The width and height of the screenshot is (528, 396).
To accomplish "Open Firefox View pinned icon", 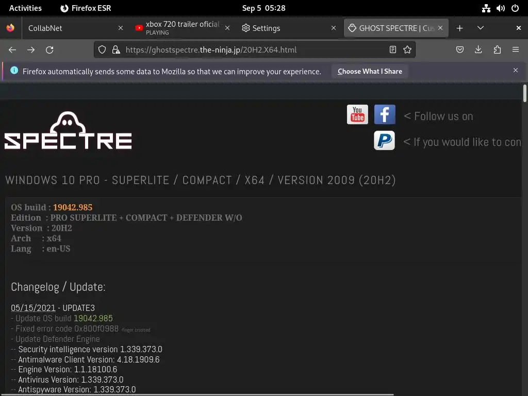I will pos(10,28).
